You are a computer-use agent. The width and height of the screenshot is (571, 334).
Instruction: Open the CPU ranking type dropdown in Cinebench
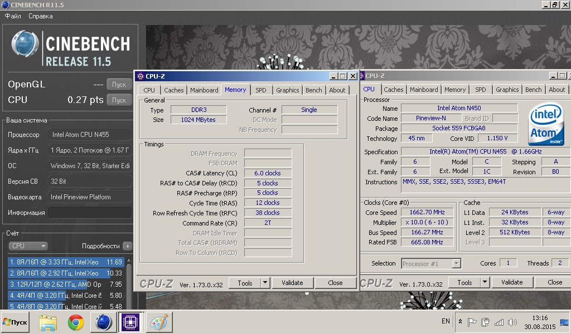pos(28,246)
